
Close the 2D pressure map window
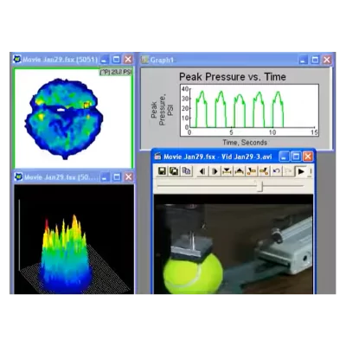pyautogui.click(x=128, y=60)
